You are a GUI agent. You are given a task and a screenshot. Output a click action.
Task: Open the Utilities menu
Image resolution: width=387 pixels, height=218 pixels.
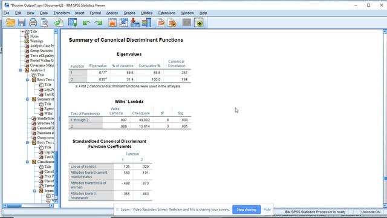(146, 13)
